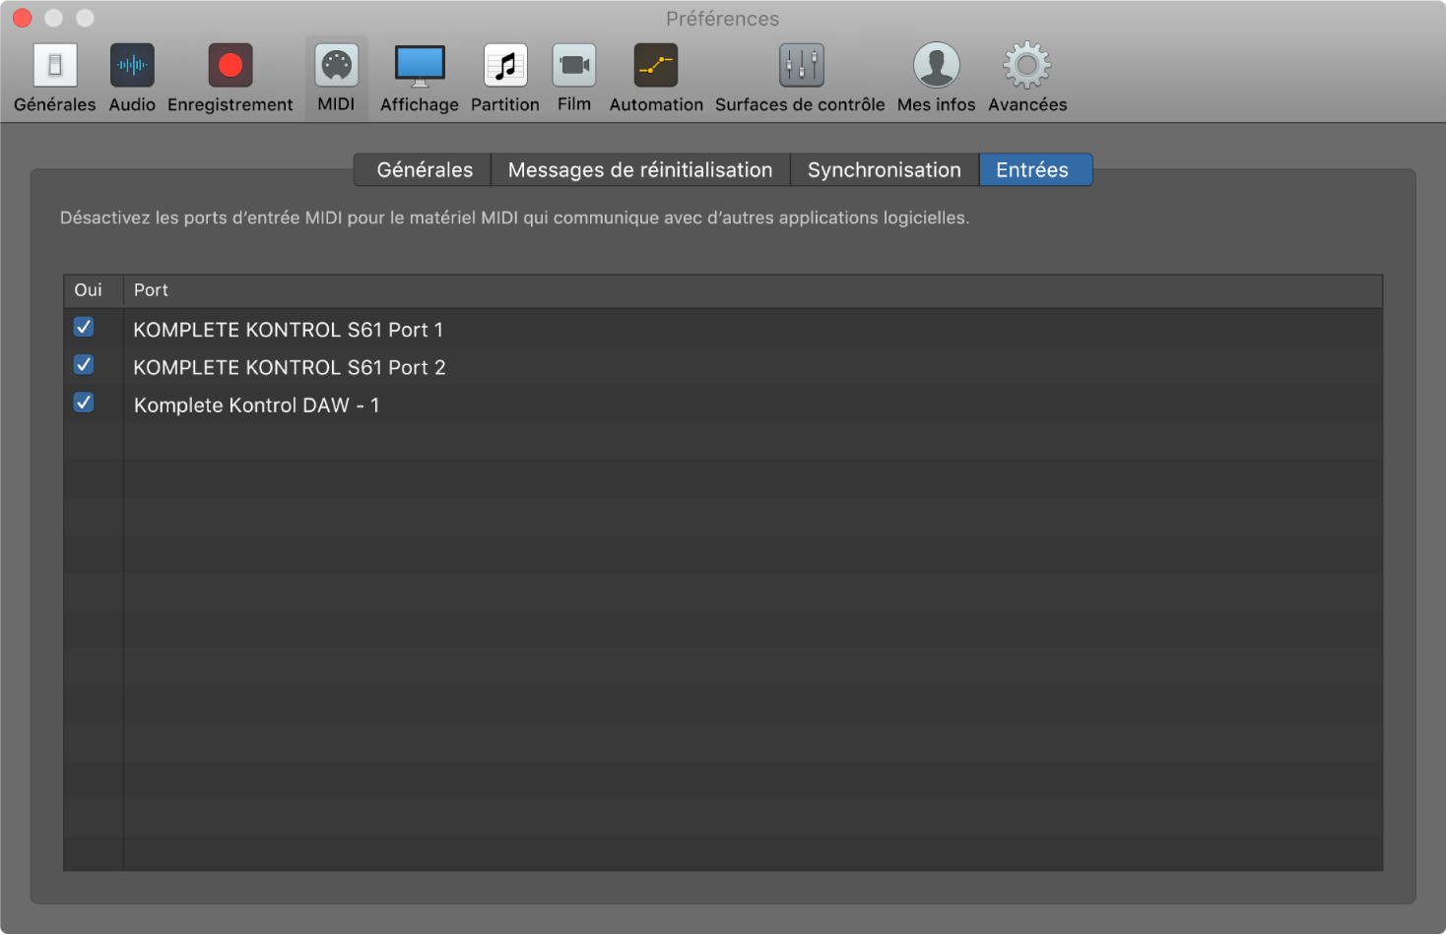Uncheck KOMPLETE KONTROL S61 Port 2 input

(84, 365)
